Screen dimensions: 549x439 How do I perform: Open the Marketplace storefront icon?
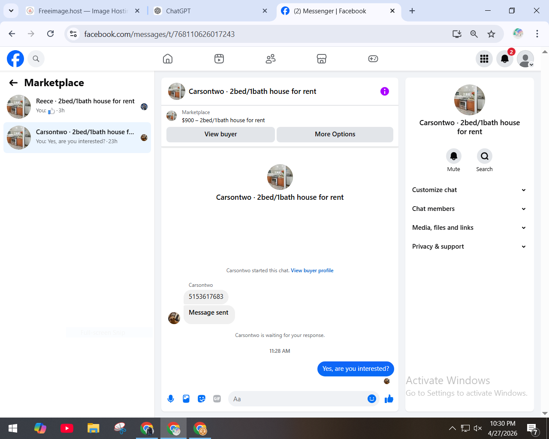point(322,59)
